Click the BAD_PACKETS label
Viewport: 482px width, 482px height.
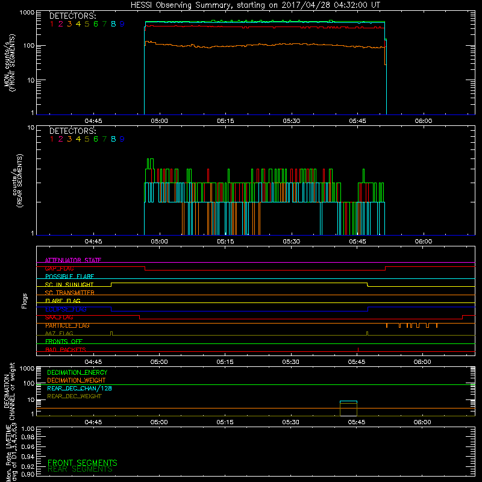click(66, 349)
